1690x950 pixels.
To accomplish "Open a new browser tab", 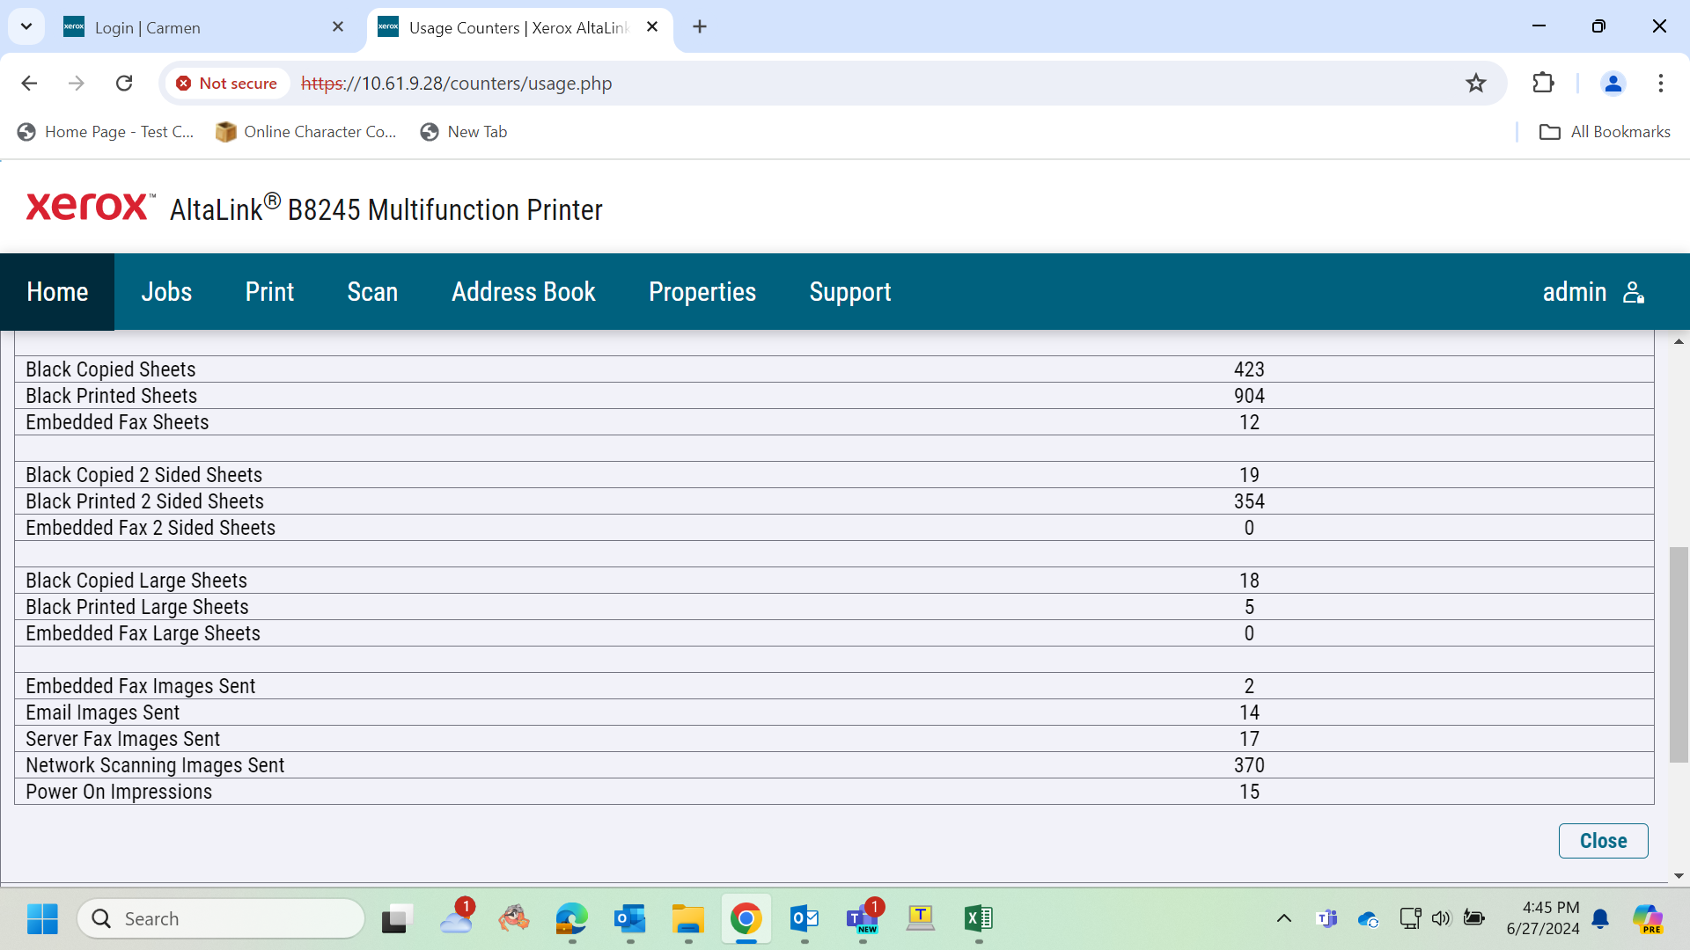I will click(x=700, y=27).
